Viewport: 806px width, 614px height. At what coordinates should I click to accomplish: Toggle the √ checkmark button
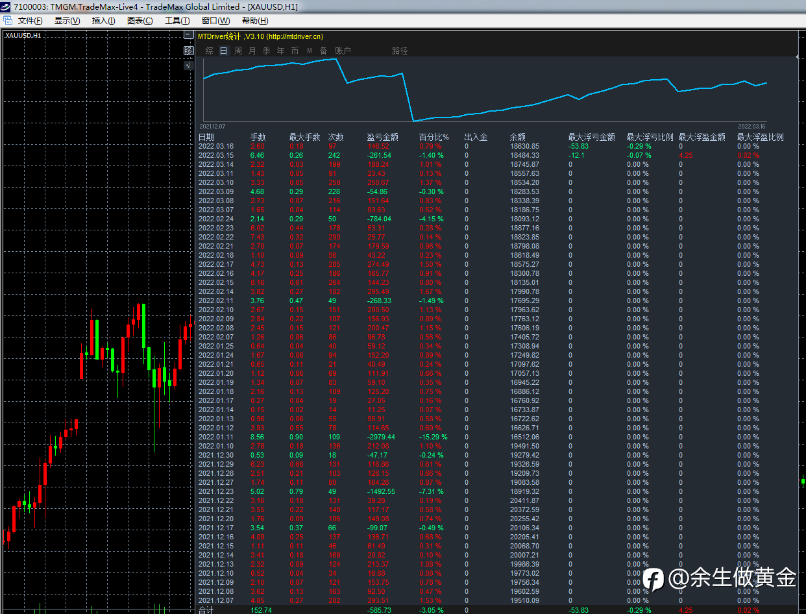[188, 66]
